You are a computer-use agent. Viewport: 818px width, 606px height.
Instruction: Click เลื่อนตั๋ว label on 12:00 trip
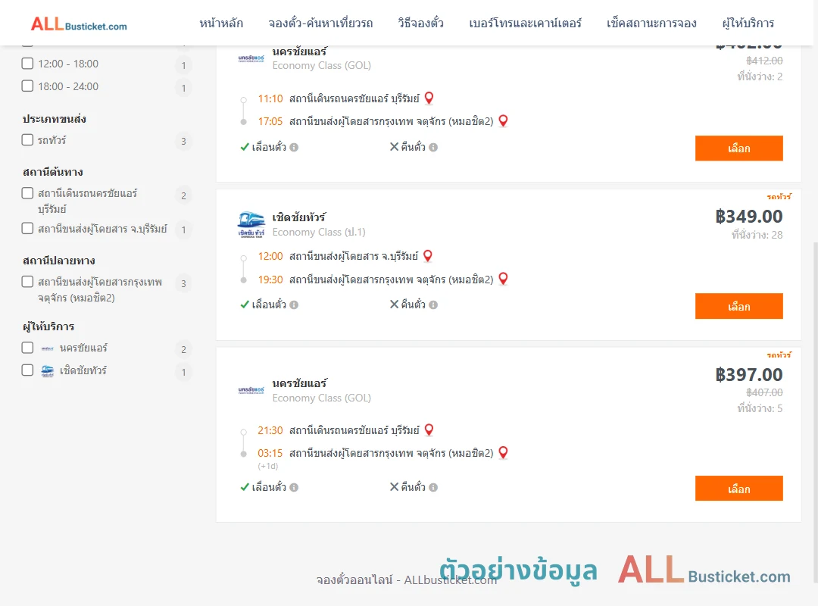pyautogui.click(x=269, y=305)
